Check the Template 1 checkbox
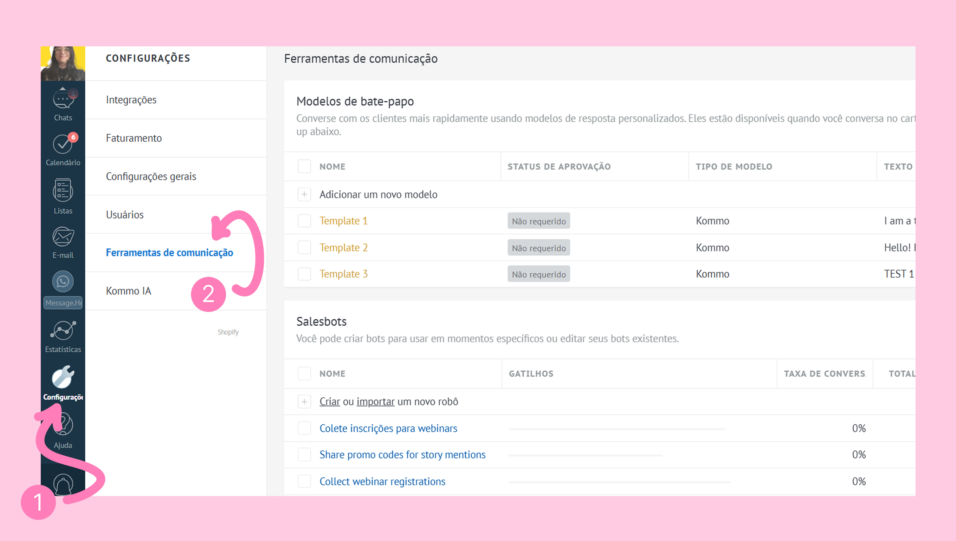Screen dimensions: 956x541 click(304, 221)
